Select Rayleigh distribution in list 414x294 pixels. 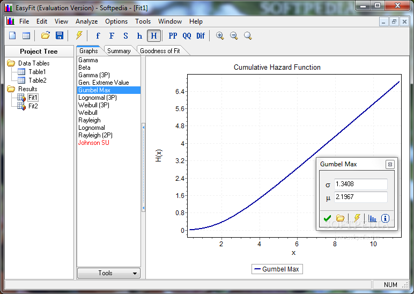tap(108, 120)
